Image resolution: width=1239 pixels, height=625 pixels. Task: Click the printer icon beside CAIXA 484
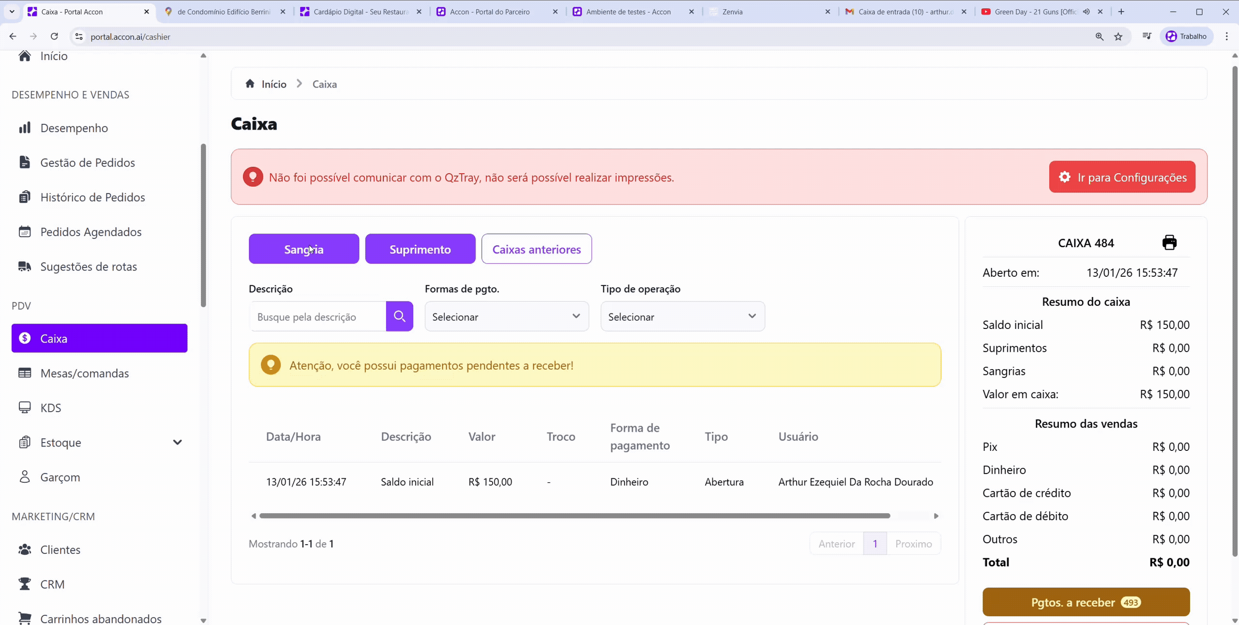click(1169, 242)
